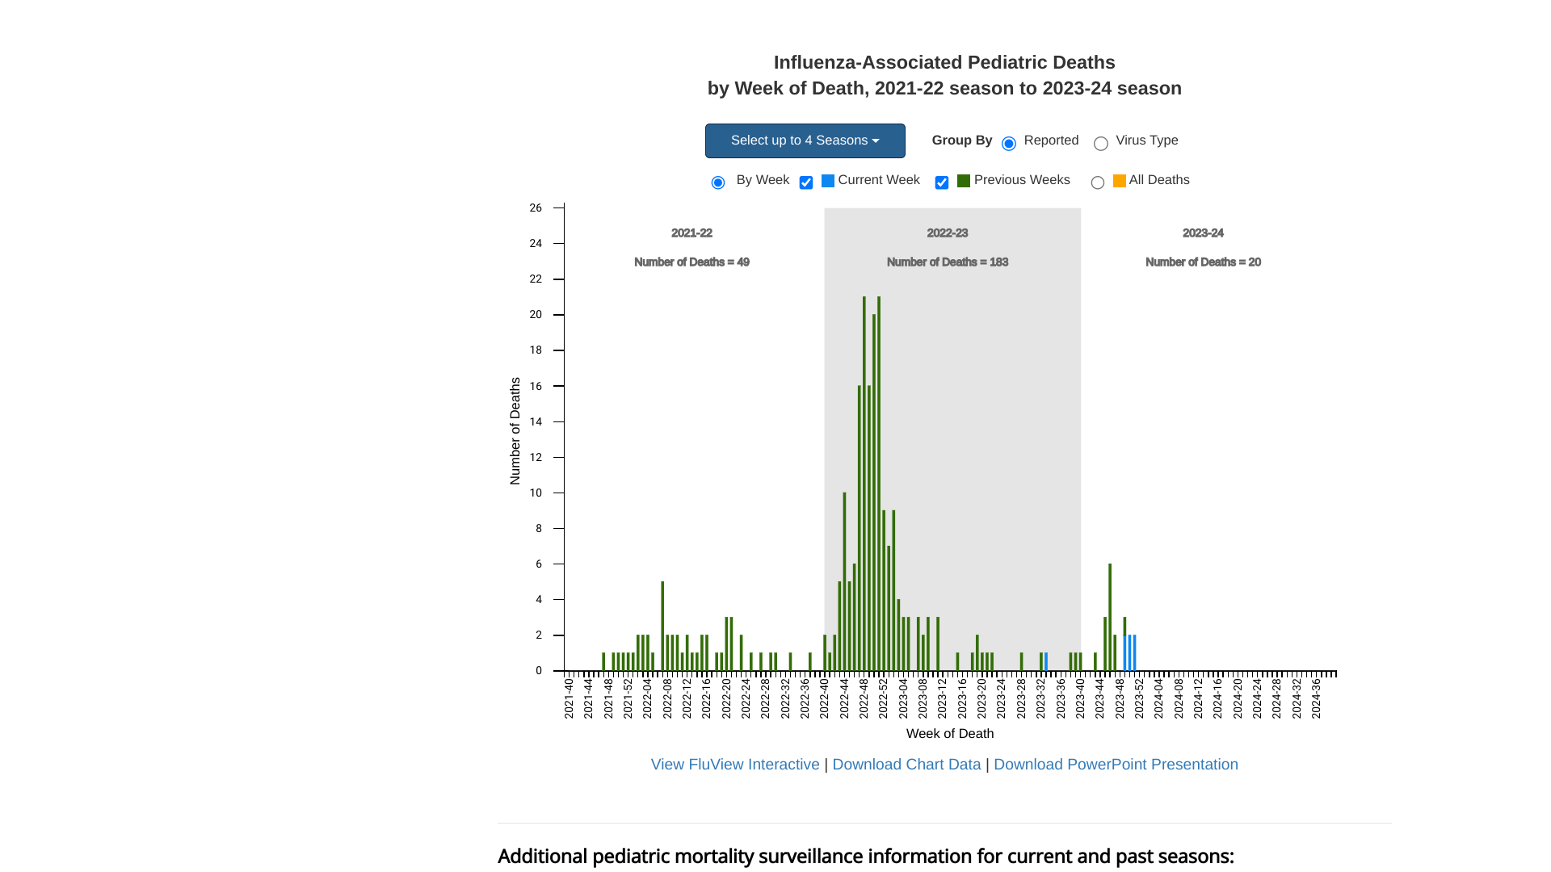The width and height of the screenshot is (1551, 872).
Task: Open Select up to 4 Seasons dropdown
Action: point(804,140)
